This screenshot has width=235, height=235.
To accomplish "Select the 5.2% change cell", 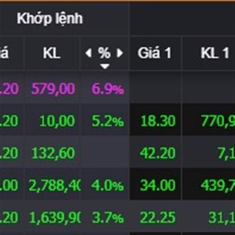I will [x=108, y=121].
